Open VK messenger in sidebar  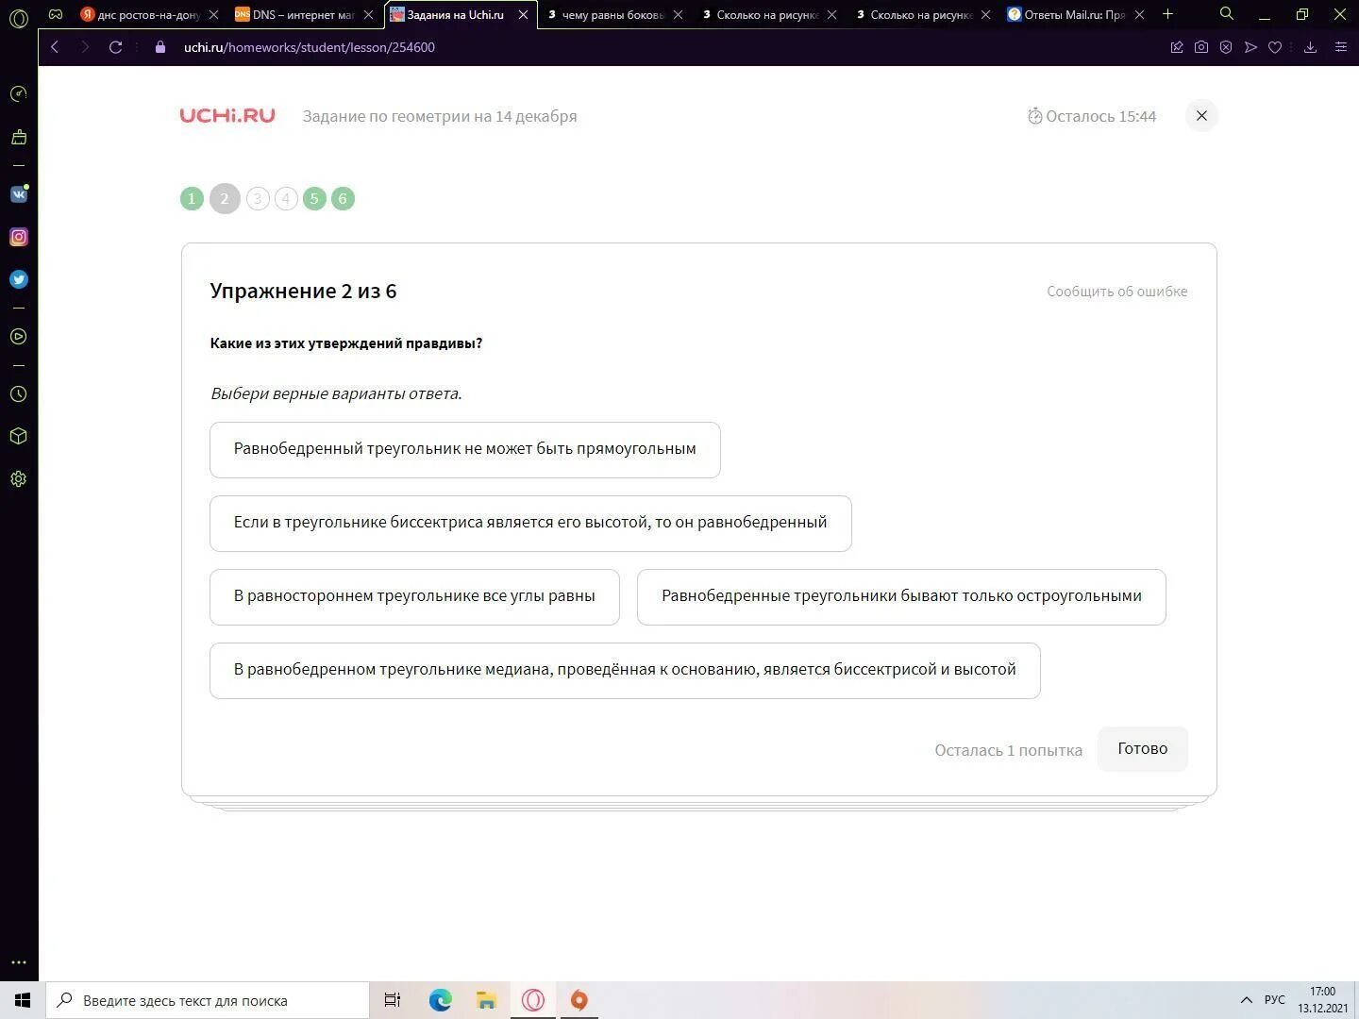(x=18, y=194)
